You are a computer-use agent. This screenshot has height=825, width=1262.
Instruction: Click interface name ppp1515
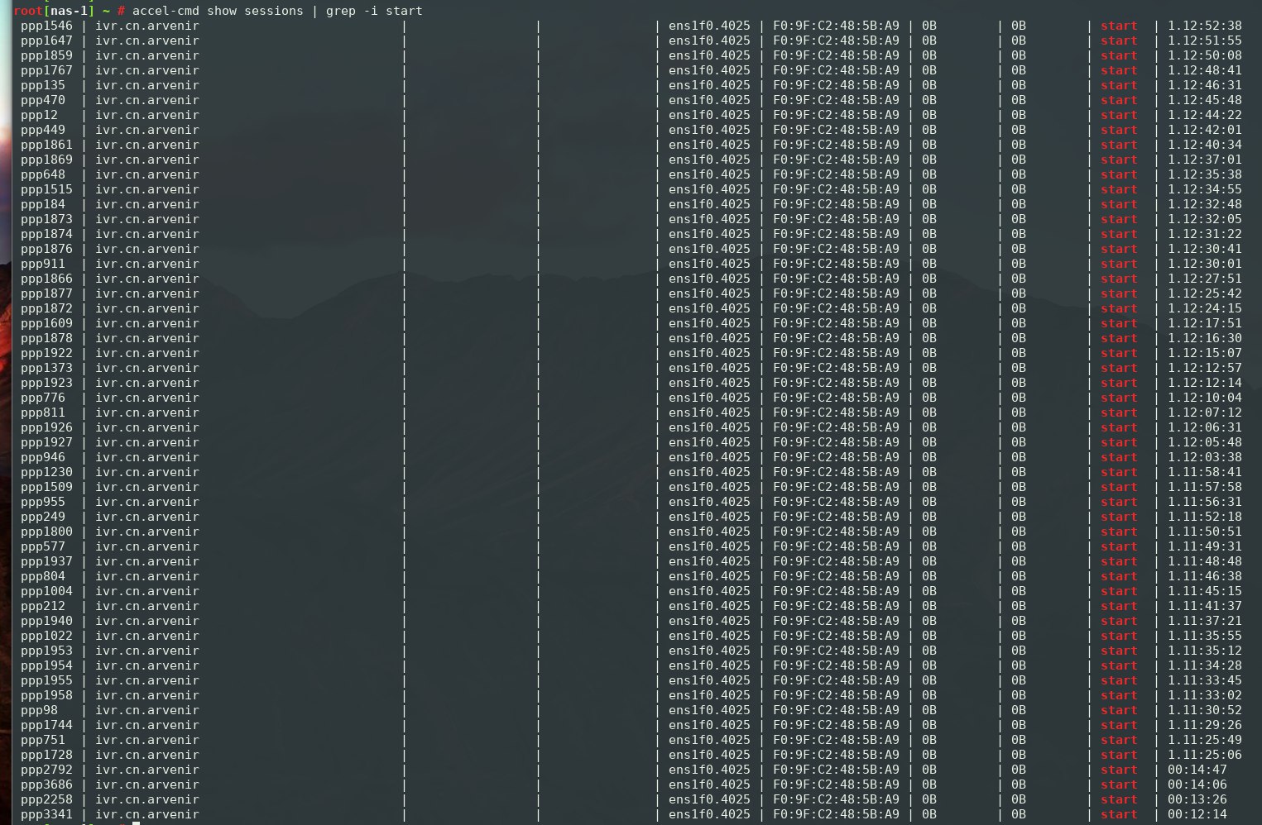(47, 189)
